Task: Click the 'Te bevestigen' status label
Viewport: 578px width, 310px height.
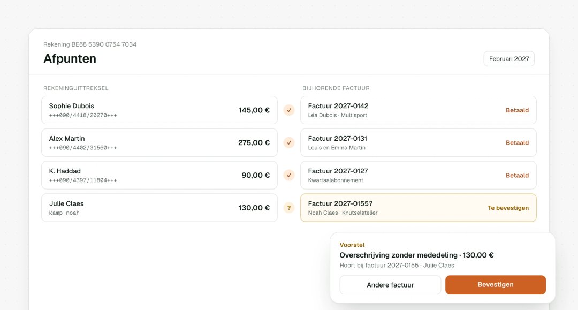Action: pos(508,208)
